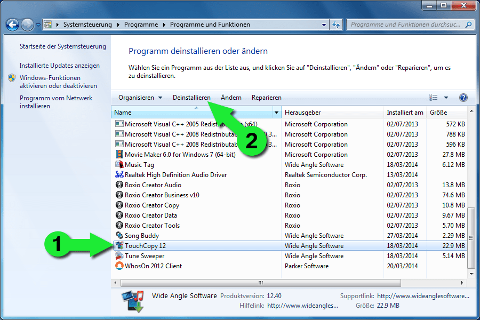Sort by Installiert am column header
Image resolution: width=480 pixels, height=320 pixels.
[x=405, y=113]
